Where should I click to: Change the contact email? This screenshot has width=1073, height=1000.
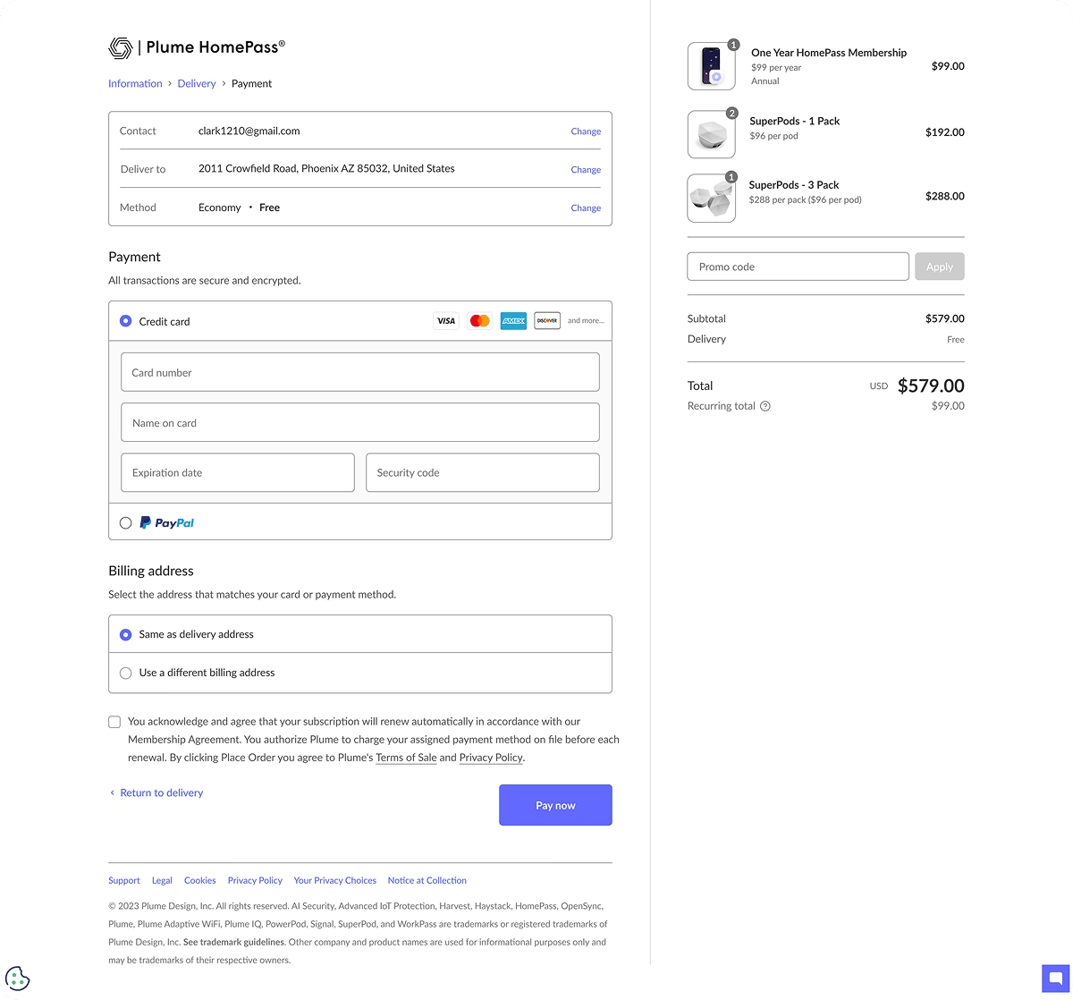click(x=586, y=131)
